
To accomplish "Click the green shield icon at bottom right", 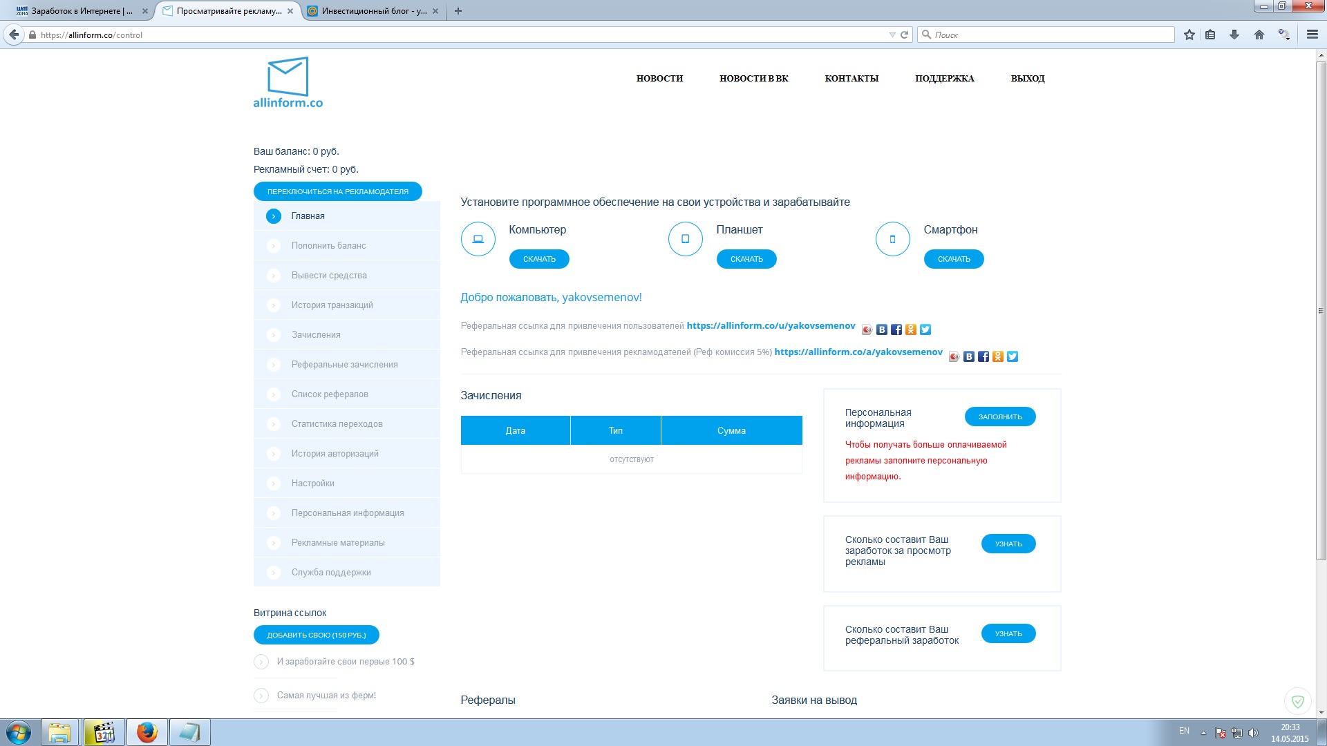I will tap(1297, 701).
